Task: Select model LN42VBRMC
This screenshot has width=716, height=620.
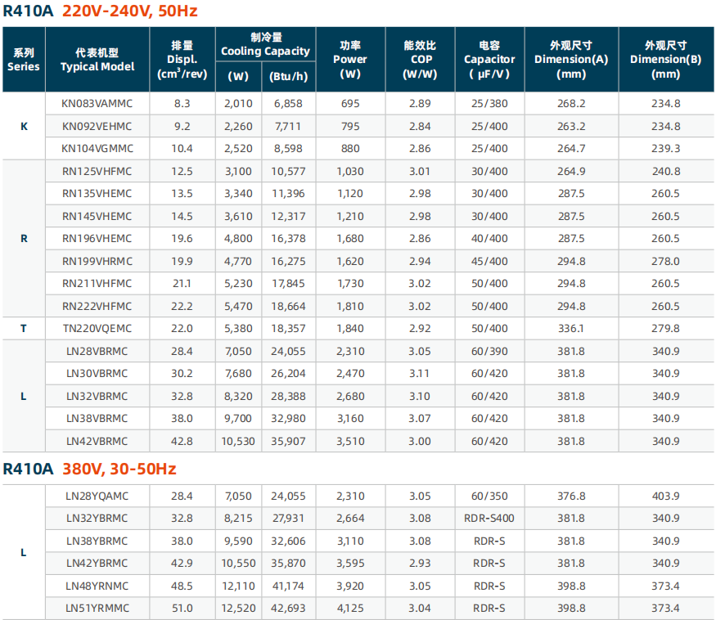Action: (97, 442)
